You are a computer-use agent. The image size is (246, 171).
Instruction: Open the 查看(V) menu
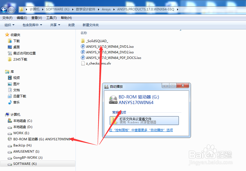click(36, 18)
